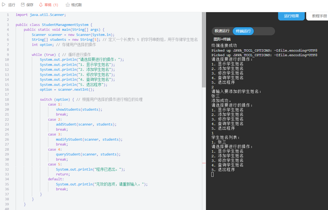Image resolution: width=328 pixels, height=210 pixels.
Task: Click 'modifyStudent(scanner, students);' code line
Action: [89, 139]
